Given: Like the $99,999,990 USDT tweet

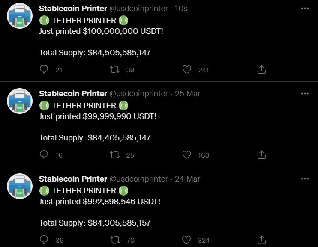Looking at the screenshot, I should point(186,155).
